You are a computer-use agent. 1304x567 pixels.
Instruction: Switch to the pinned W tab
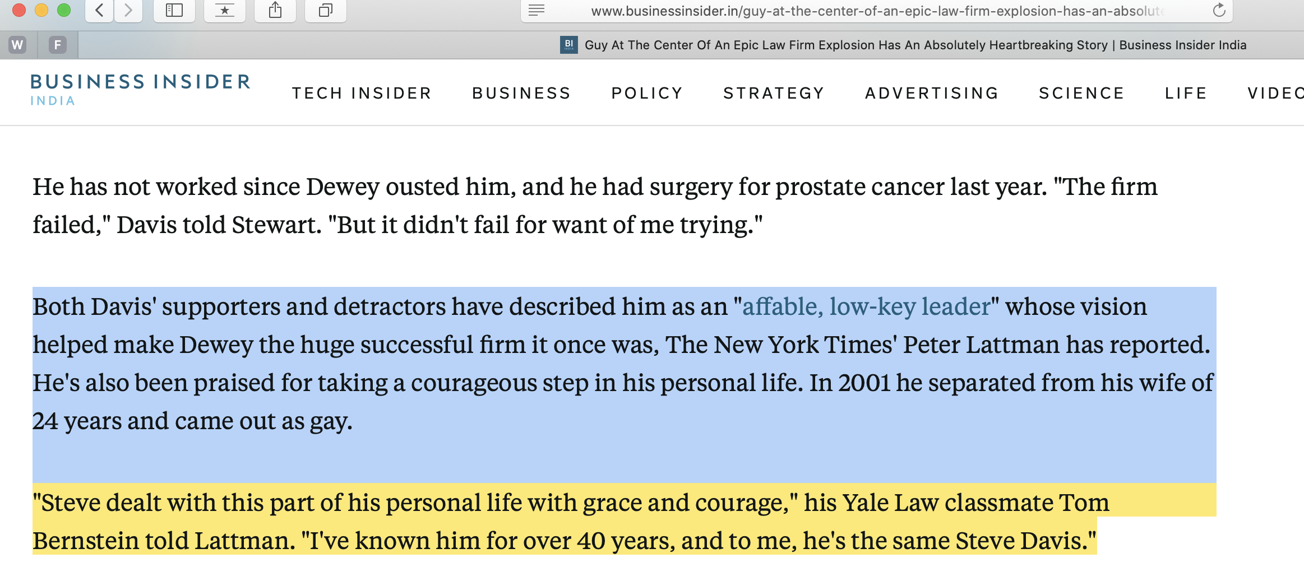18,45
